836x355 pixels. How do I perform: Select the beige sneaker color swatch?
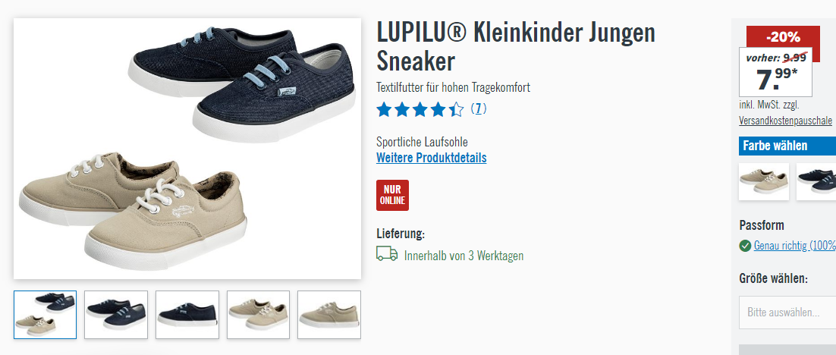(763, 182)
